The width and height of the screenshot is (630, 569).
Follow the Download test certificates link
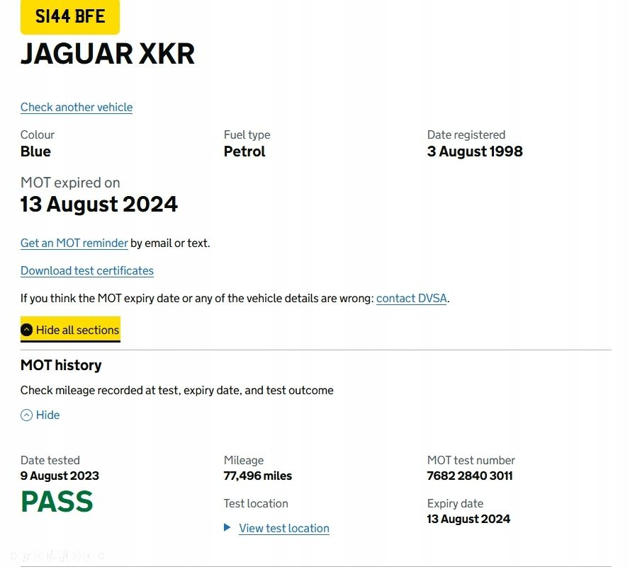tap(87, 271)
